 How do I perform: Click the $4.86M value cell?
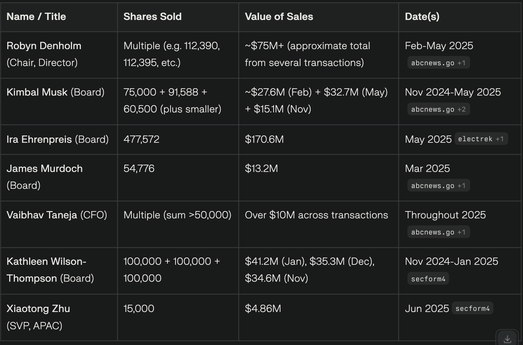(x=263, y=309)
